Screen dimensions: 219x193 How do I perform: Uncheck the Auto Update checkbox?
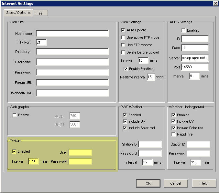(123, 30)
